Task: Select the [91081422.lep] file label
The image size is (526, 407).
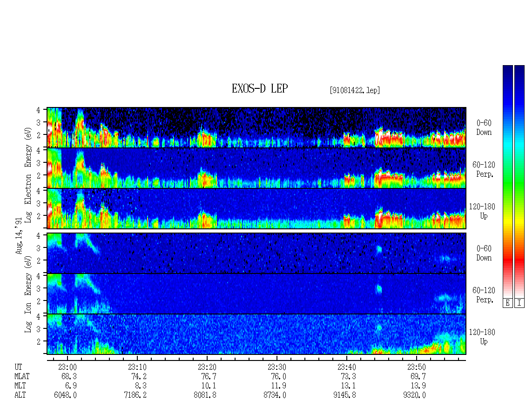Action: coord(355,90)
